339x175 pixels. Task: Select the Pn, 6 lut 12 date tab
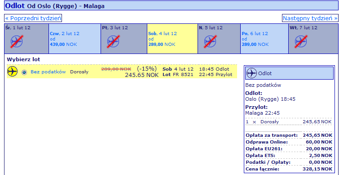coord(264,39)
